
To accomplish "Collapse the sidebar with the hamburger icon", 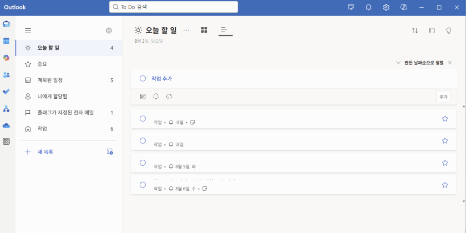I will (x=28, y=30).
